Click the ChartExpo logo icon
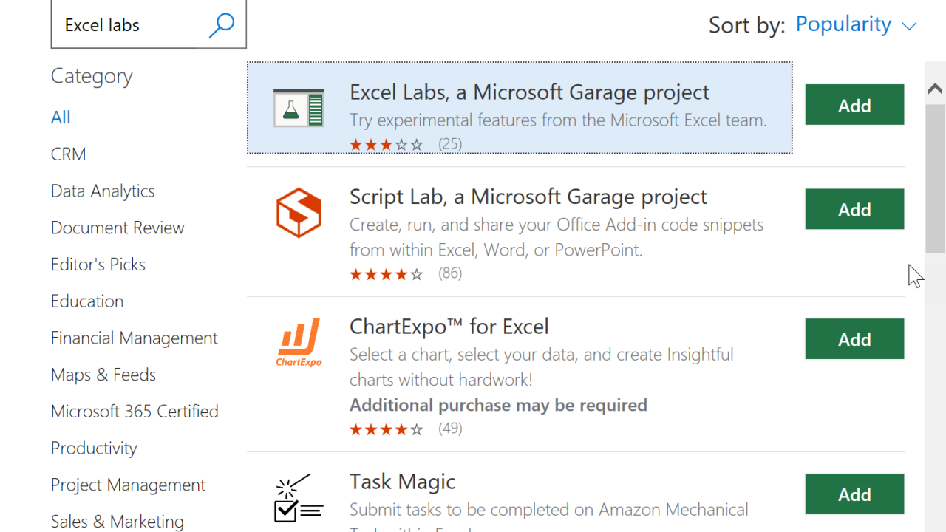The image size is (946, 532). [x=299, y=341]
